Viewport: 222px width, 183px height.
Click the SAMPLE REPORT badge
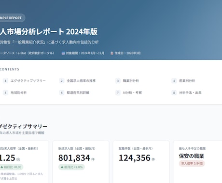pos(12,18)
